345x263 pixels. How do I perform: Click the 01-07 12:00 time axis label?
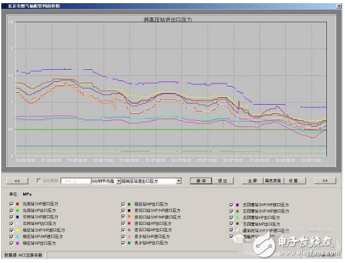pyautogui.click(x=207, y=160)
